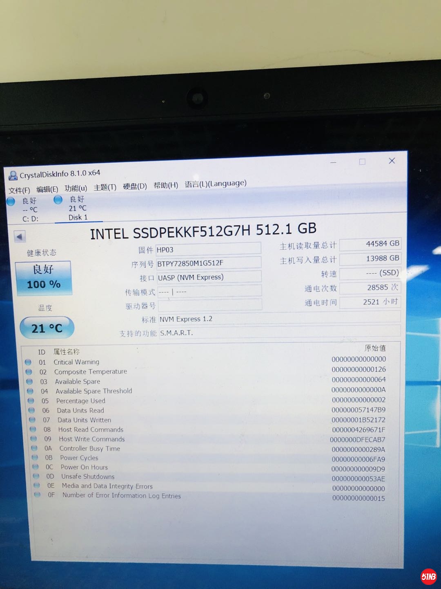This screenshot has height=589, width=441.
Task: Select the Controller Busy Time attribute name
Action: [x=90, y=448]
